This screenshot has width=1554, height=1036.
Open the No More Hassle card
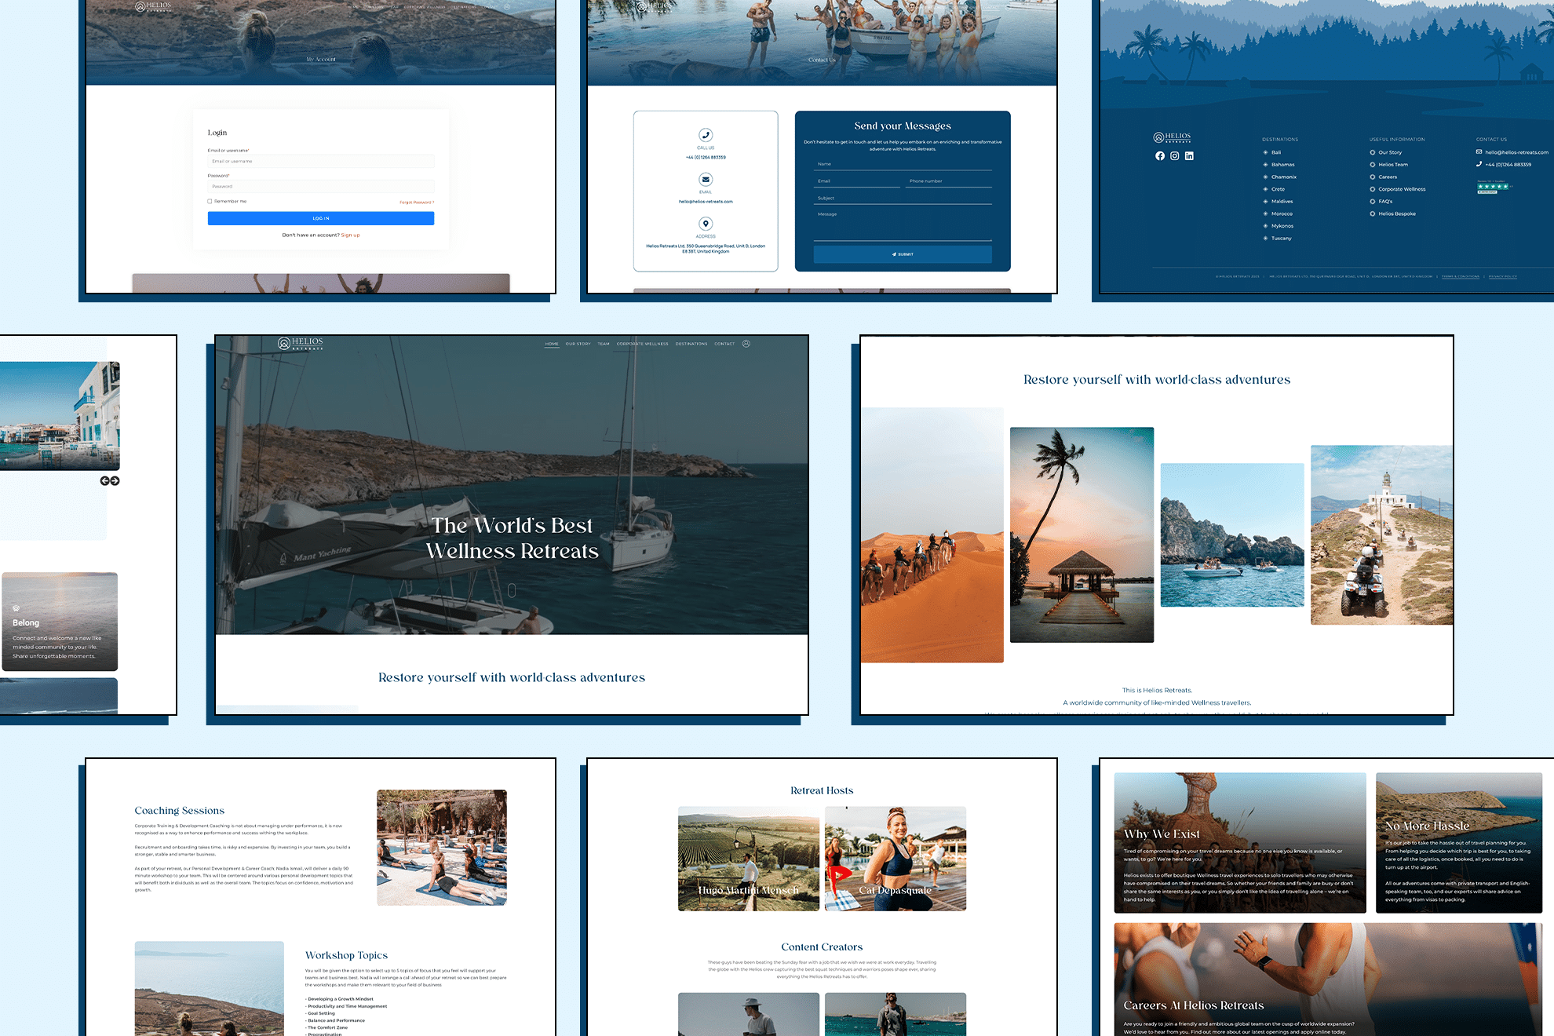pos(1459,843)
